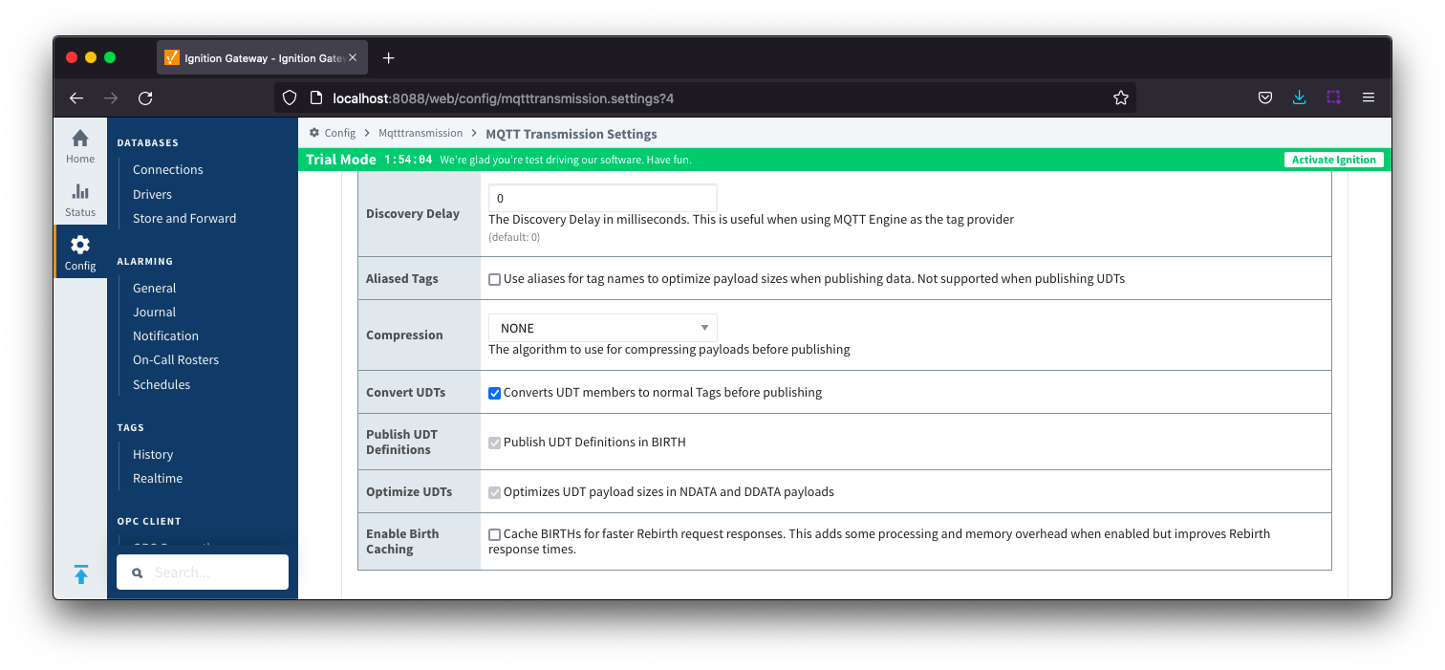Viewport: 1445px width, 670px height.
Task: Select the Ignition Gateway browser tab
Action: coord(260,58)
